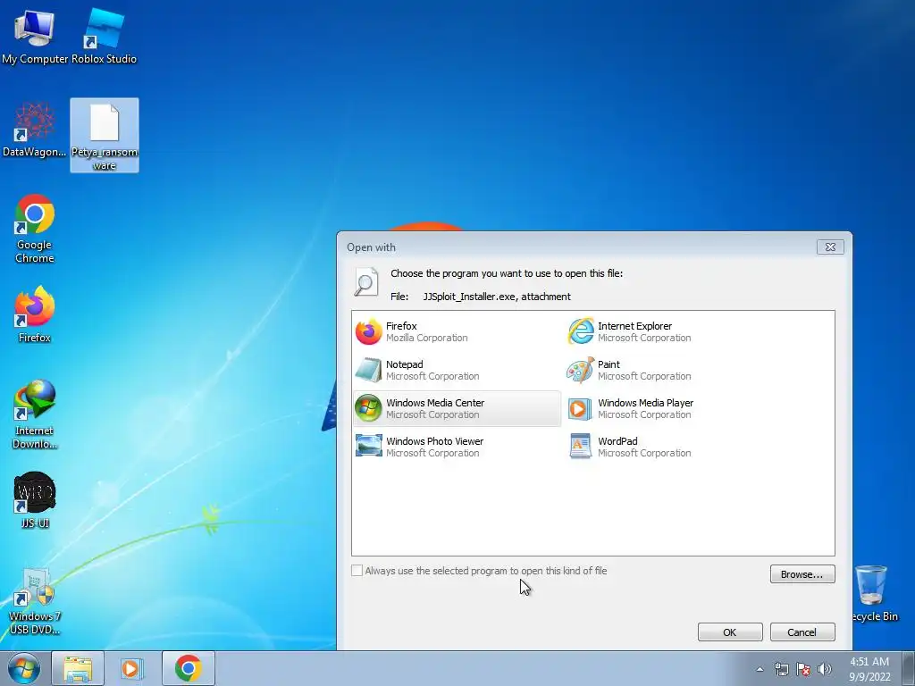Open the network tray icon
This screenshot has height=686, width=915.
[x=781, y=669]
